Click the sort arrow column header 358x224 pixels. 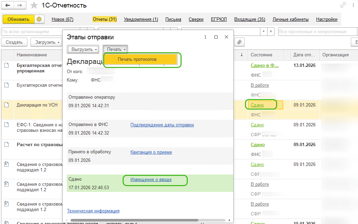pos(242,55)
